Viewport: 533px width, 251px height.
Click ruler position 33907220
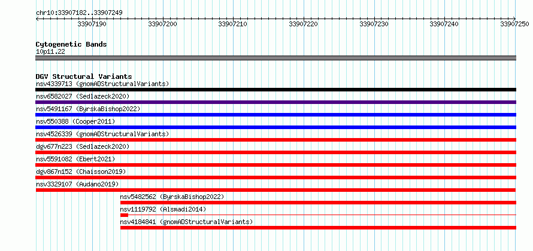pyautogui.click(x=304, y=24)
